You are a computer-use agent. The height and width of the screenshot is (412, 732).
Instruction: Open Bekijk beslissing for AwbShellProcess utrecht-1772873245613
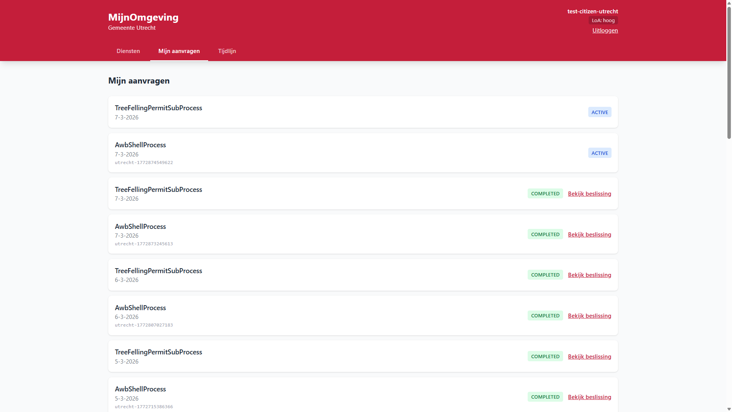pyautogui.click(x=589, y=234)
